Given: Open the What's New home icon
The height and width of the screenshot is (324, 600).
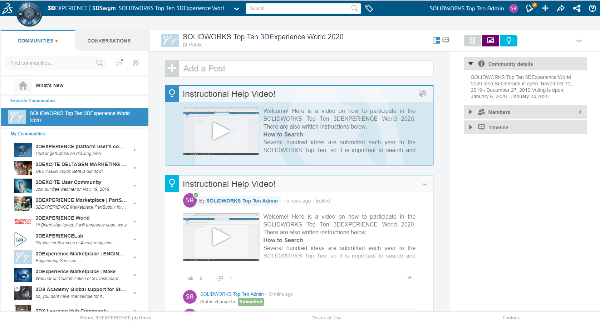Looking at the screenshot, I should pyautogui.click(x=23, y=85).
